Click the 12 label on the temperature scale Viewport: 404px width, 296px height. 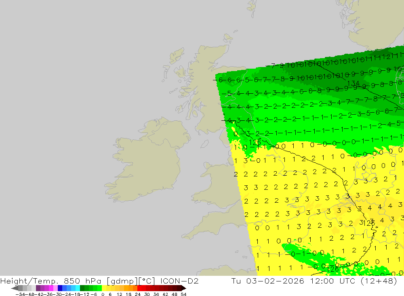click(x=120, y=294)
